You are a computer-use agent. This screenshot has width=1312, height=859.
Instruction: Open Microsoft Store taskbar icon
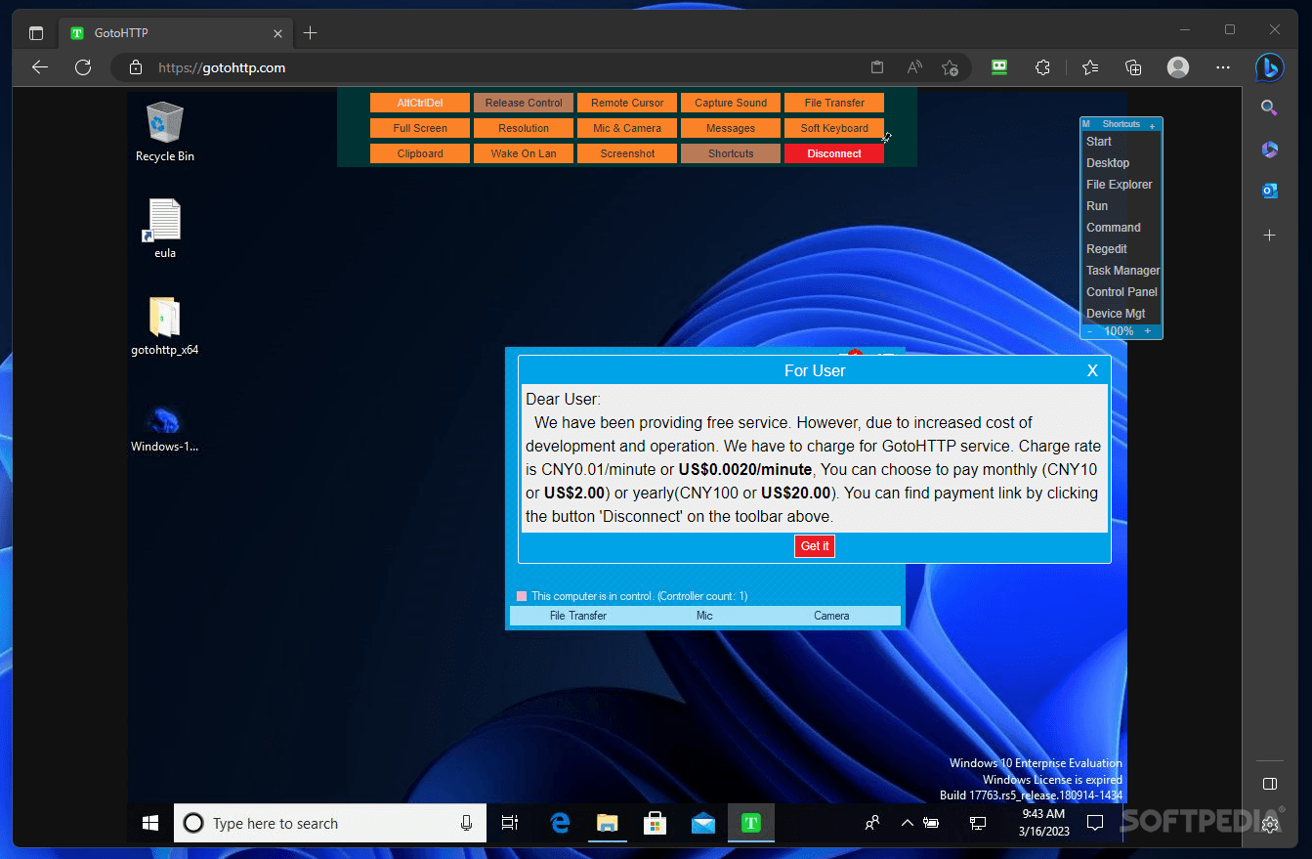pos(655,823)
